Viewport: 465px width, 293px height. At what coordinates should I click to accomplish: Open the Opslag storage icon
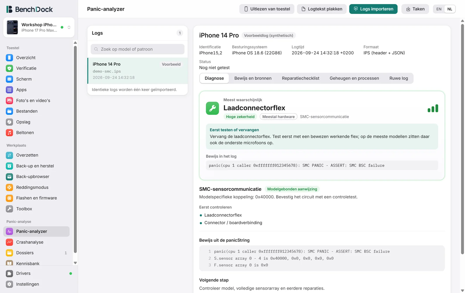point(9,122)
